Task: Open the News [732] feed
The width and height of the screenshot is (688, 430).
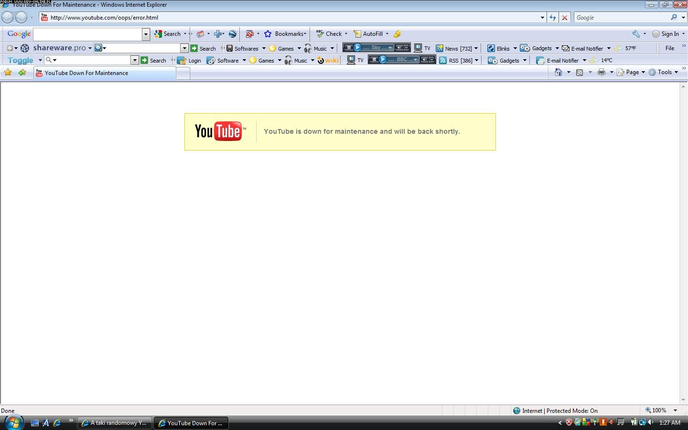Action: pos(454,48)
